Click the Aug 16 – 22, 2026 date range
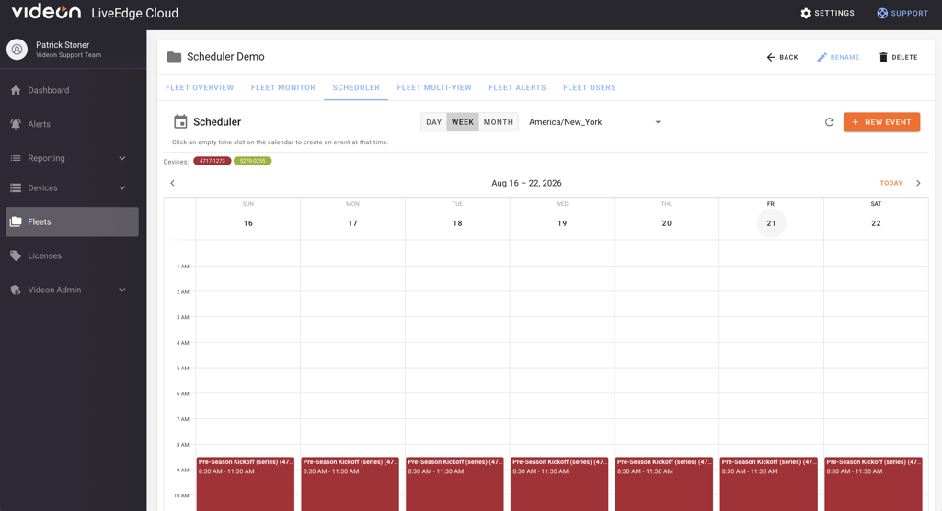The width and height of the screenshot is (942, 511). click(x=526, y=183)
